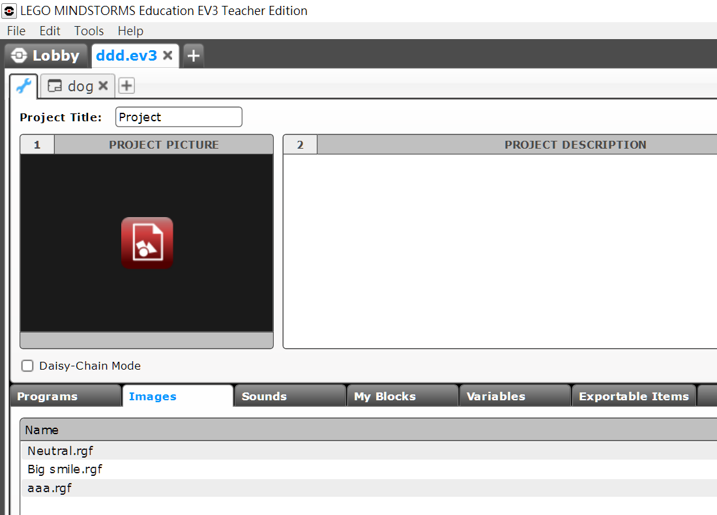Click the dog tab program icon
The width and height of the screenshot is (717, 515).
click(55, 86)
